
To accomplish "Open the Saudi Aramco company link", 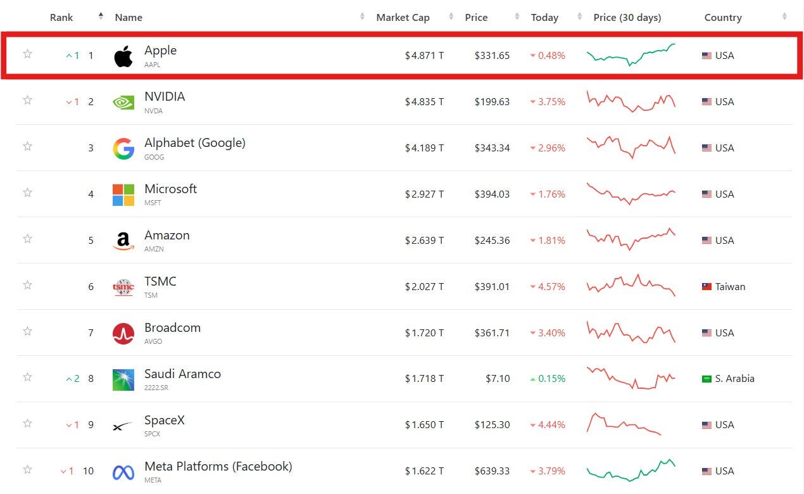I will (x=182, y=374).
